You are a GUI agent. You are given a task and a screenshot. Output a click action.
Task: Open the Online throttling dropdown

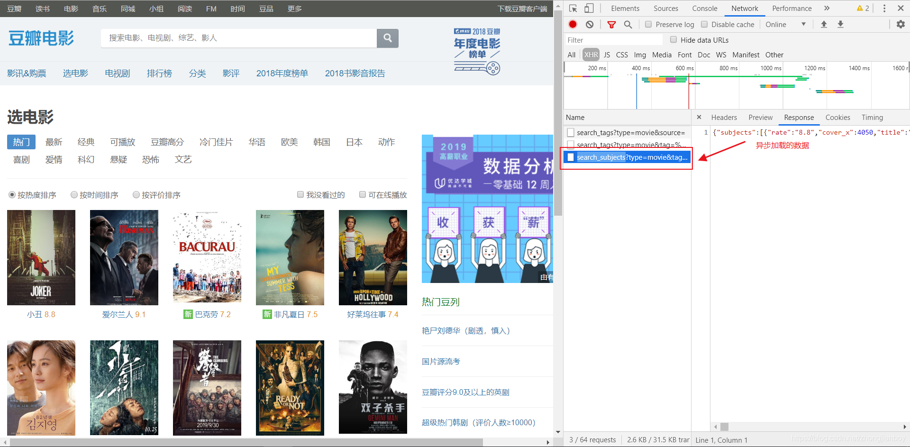click(785, 24)
